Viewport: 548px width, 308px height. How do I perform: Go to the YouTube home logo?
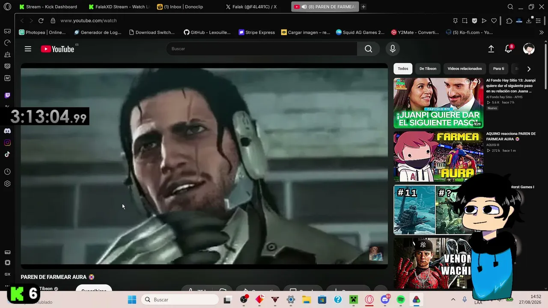[57, 49]
